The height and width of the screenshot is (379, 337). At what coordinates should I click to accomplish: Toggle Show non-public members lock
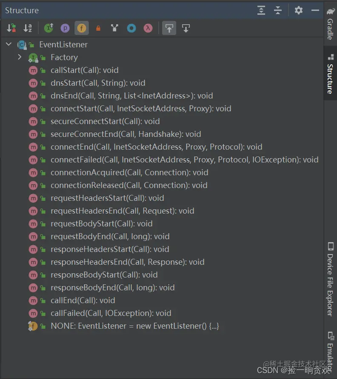tap(98, 28)
